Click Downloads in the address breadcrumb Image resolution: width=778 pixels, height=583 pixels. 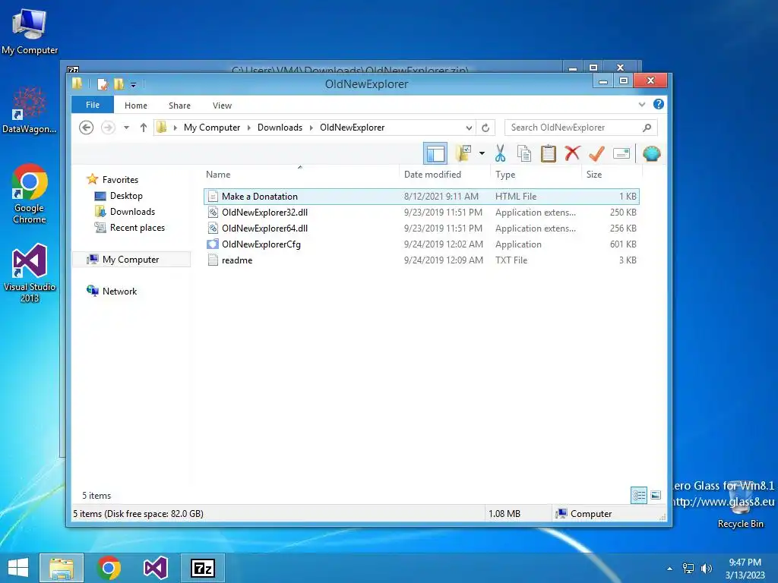point(280,128)
